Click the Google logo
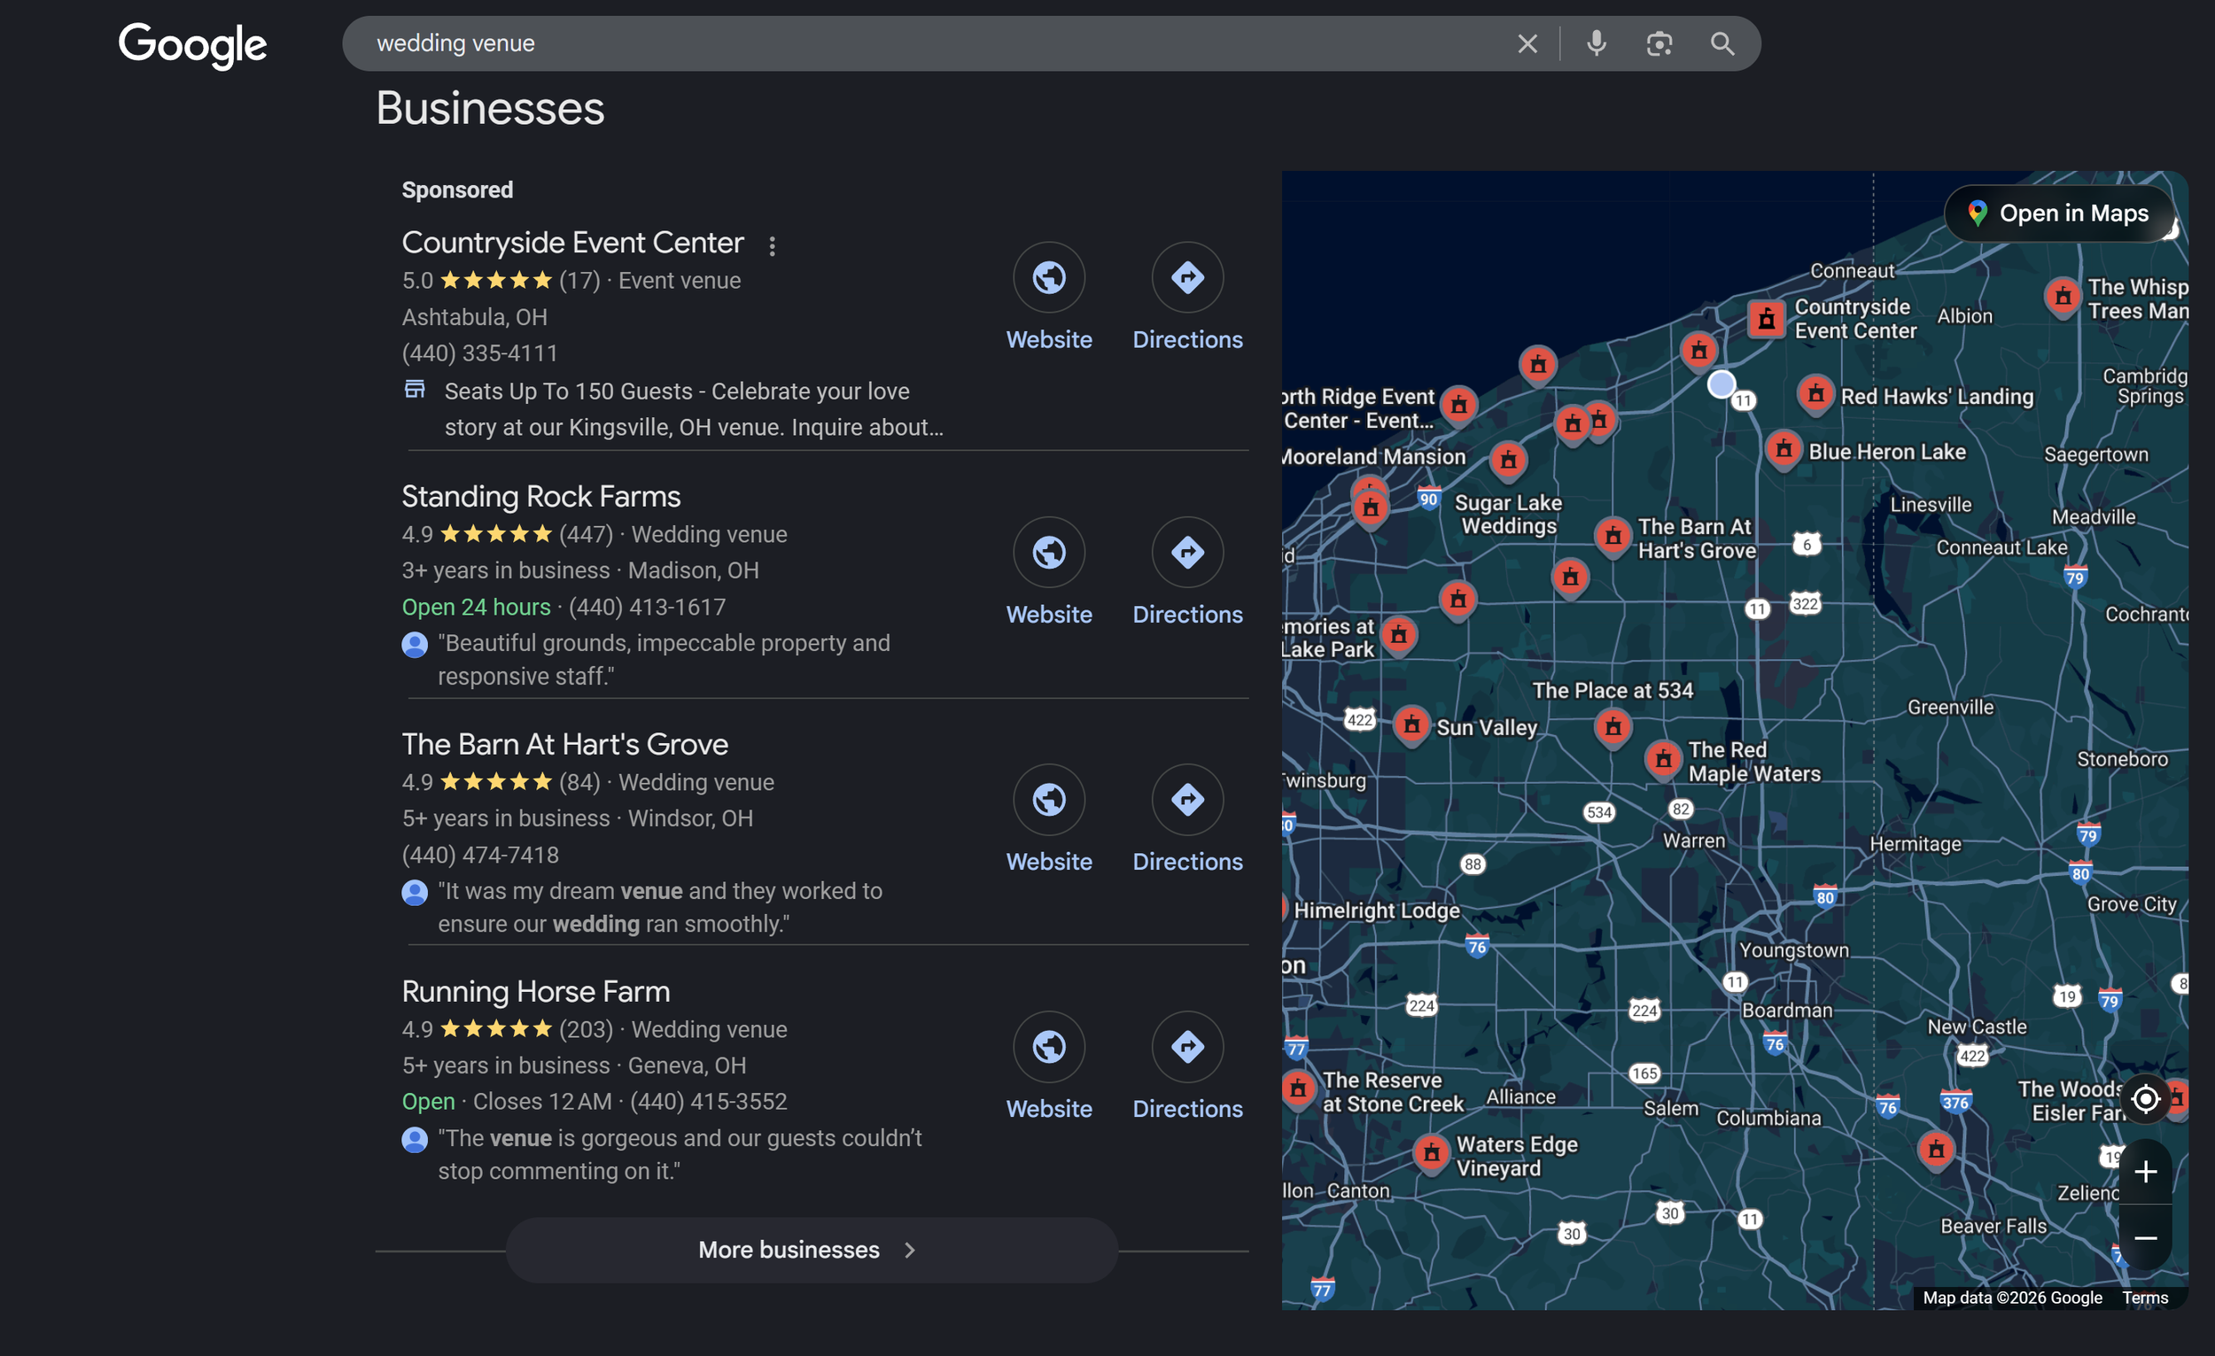 point(192,45)
